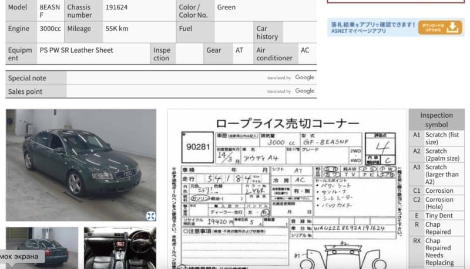470x269 pixels.
Task: Click the RX Chap Repaired Needs Replacing row
Action: click(437, 251)
